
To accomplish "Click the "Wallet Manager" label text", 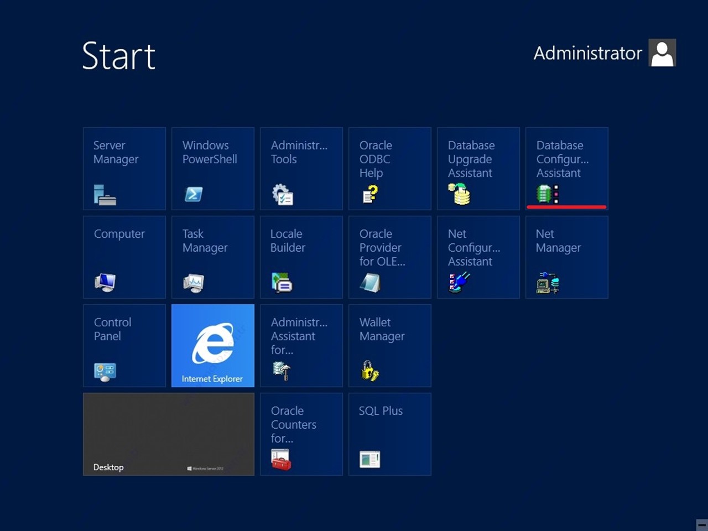I will coord(382,330).
